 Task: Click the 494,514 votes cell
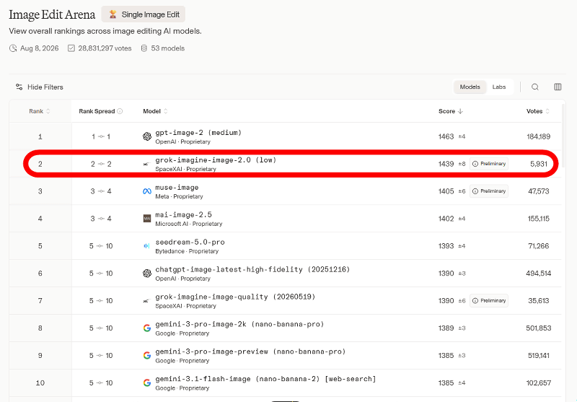538,273
